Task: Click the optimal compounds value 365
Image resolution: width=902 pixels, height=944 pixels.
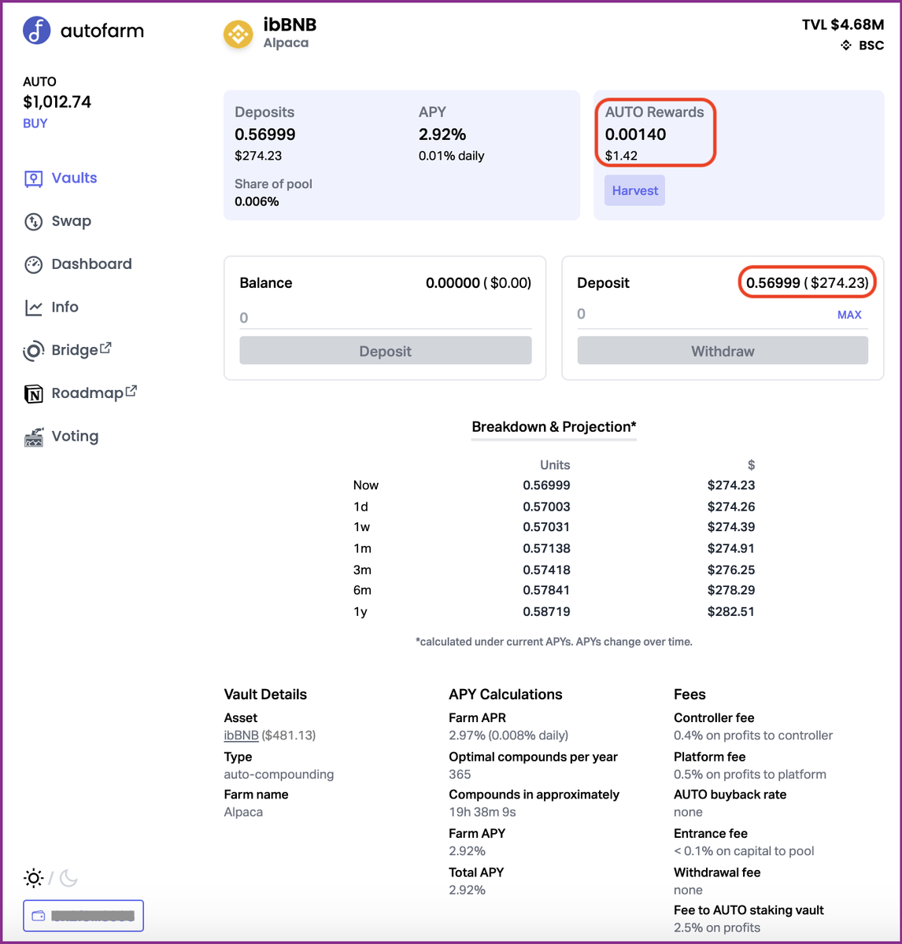Action: click(460, 774)
